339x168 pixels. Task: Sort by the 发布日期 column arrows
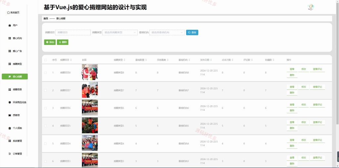click(x=211, y=60)
